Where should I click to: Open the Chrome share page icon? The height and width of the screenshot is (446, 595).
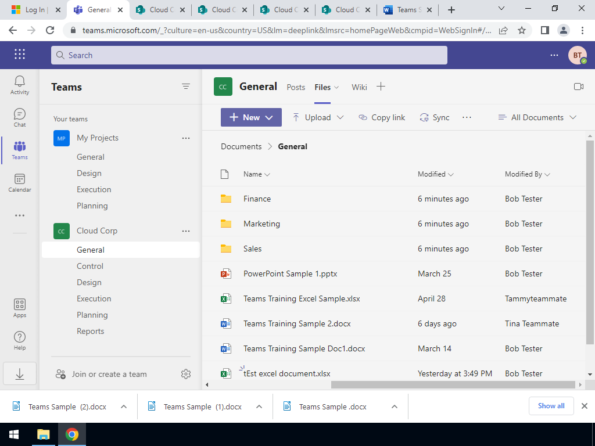[x=503, y=30]
